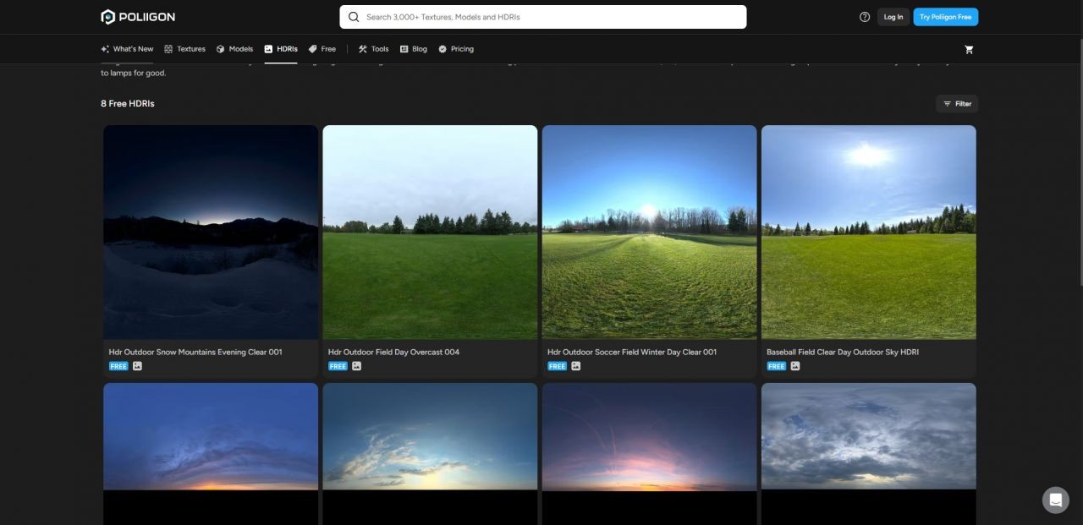Click the Poliigon logo icon
Screen dimensions: 1083x525
pos(107,17)
